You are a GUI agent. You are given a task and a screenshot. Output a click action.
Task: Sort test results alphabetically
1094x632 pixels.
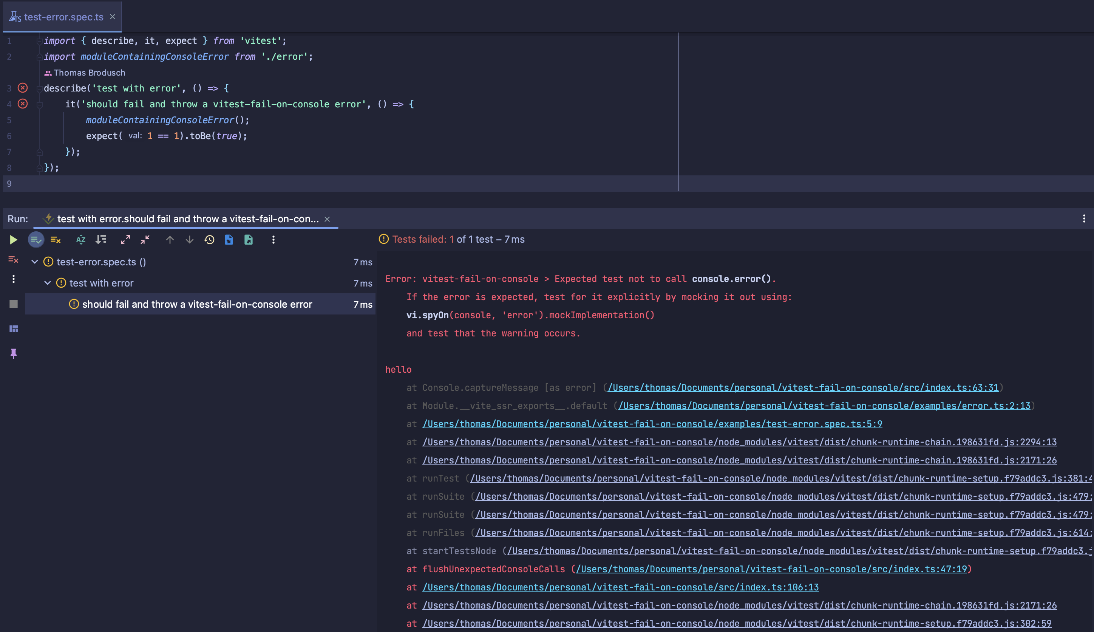(x=81, y=240)
